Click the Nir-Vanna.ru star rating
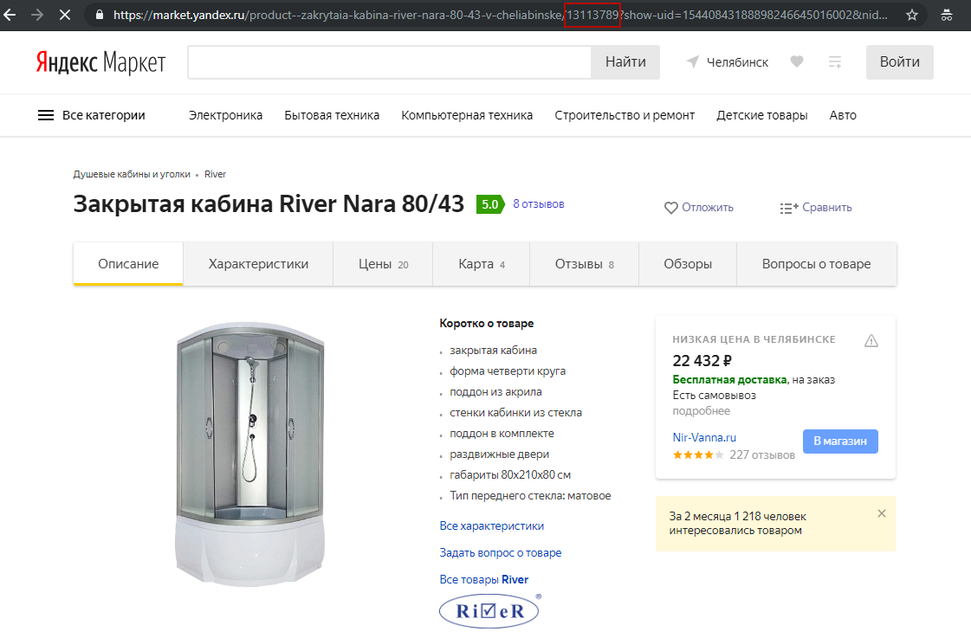 698,454
